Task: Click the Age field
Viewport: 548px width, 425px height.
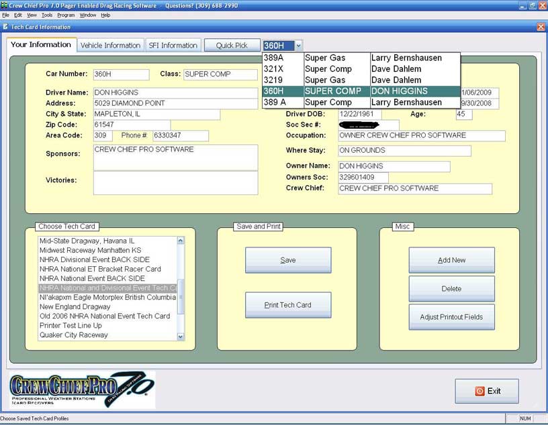Action: [464, 115]
